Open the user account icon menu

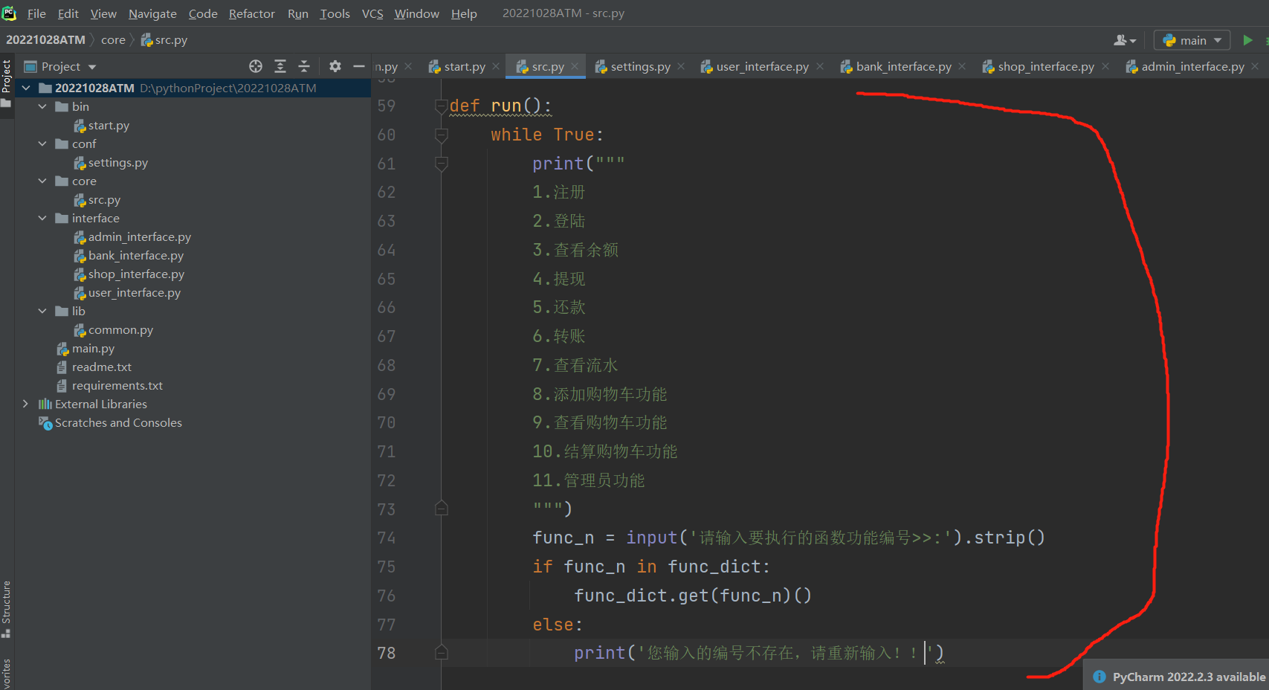[1125, 40]
